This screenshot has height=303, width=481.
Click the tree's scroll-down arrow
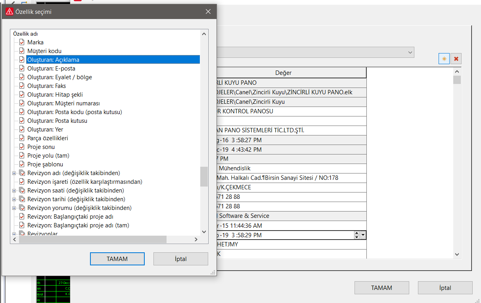204,232
